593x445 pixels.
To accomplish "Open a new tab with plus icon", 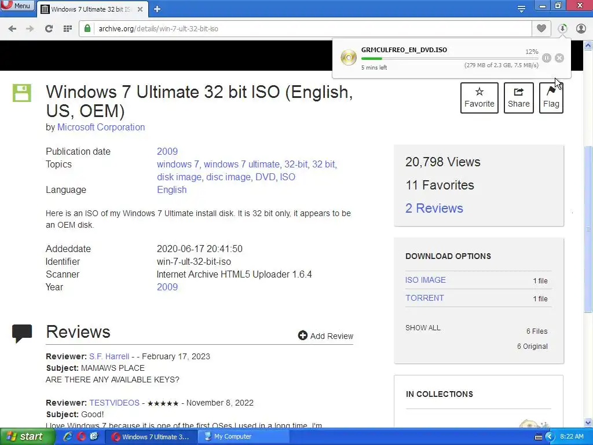I will (158, 9).
